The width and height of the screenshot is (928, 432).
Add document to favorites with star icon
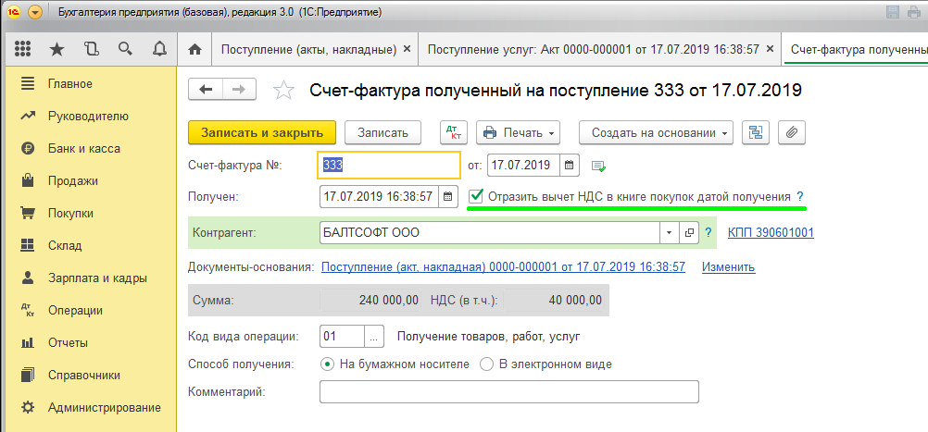pos(283,91)
